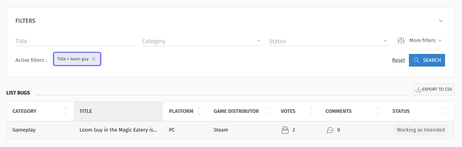Viewport: 462px width, 147px height.
Task: Sort by Game Distributor column arrows
Action: coord(266,111)
